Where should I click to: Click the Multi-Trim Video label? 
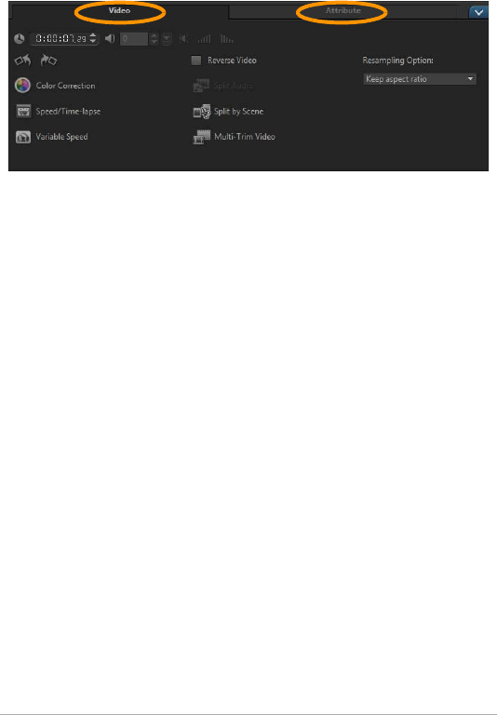click(x=245, y=137)
